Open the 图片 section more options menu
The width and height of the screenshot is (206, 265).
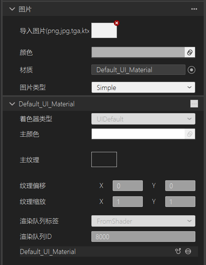pyautogui.click(x=194, y=9)
